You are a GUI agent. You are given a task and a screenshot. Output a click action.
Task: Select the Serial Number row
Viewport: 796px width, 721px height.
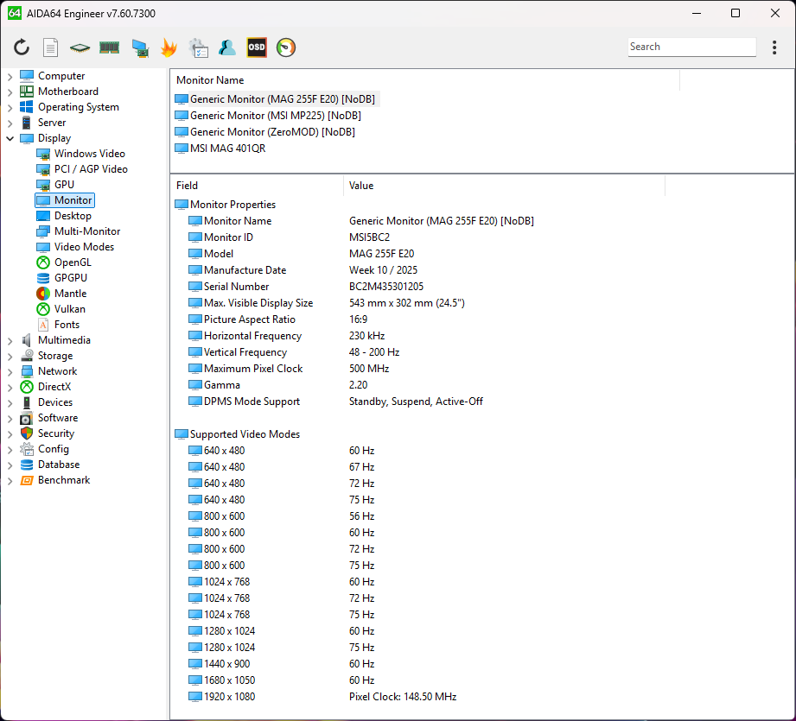pyautogui.click(x=424, y=287)
